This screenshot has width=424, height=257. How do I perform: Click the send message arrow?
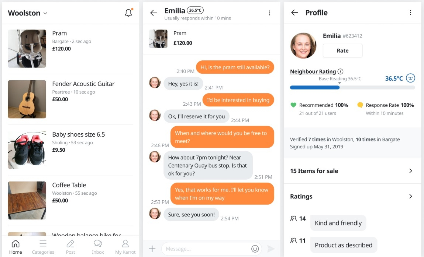[271, 249]
